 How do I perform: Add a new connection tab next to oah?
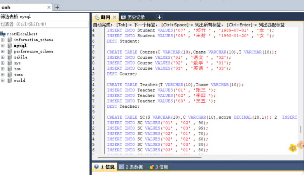57,7
